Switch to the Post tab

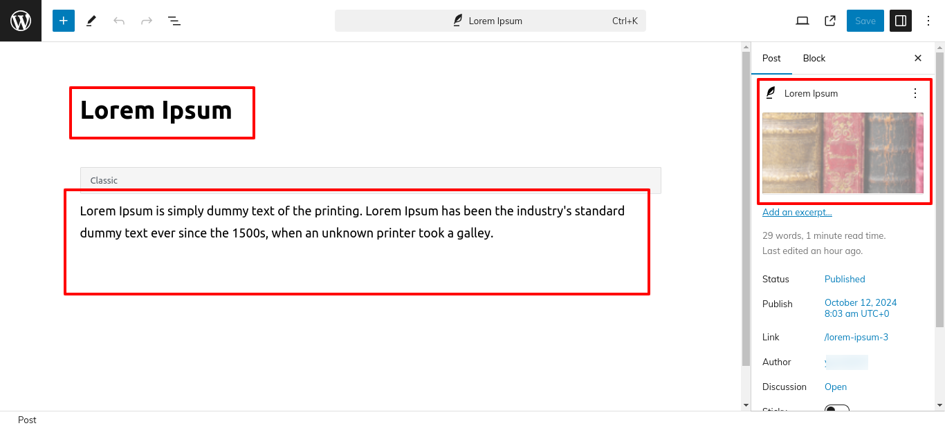click(x=771, y=58)
